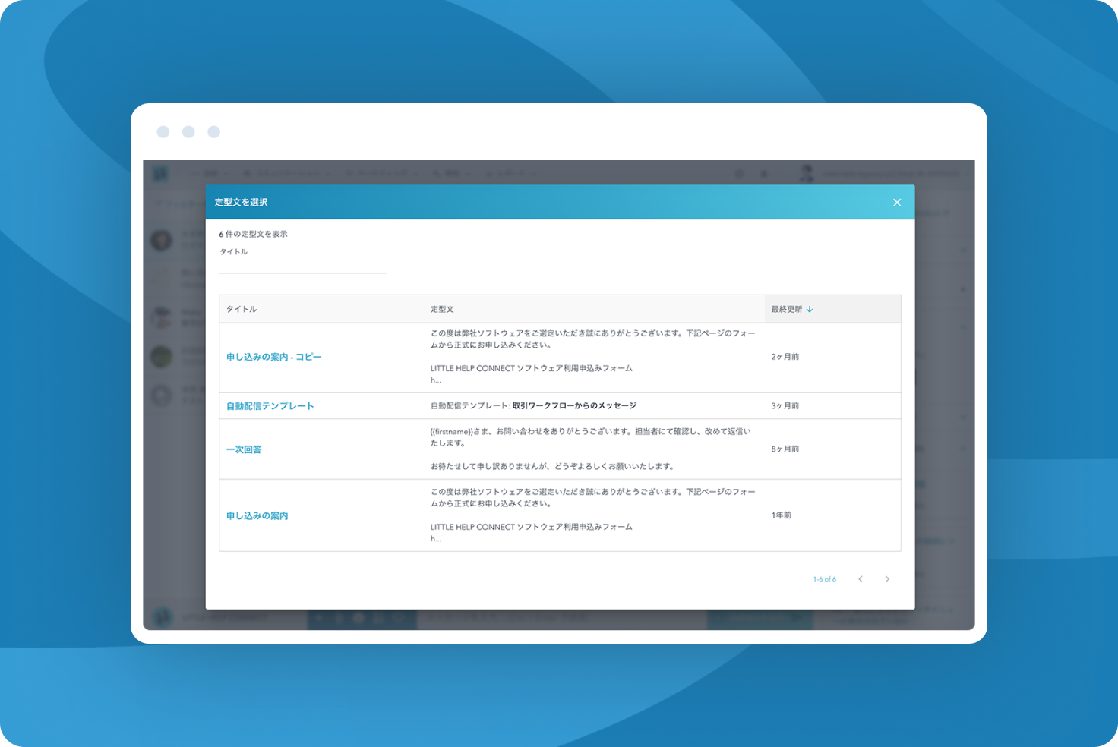
Task: Click the blue sort arrow beside 最終更新
Action: coord(810,310)
